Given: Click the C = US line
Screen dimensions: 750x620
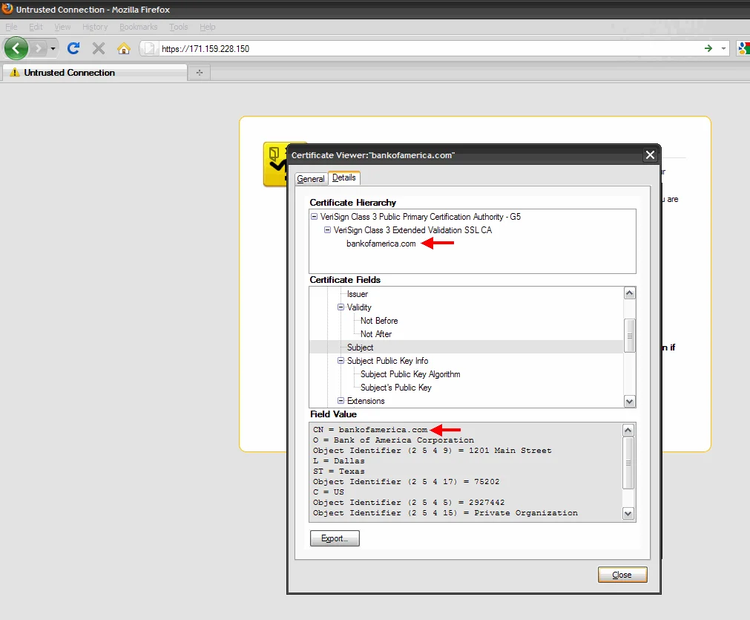Looking at the screenshot, I should 328,492.
